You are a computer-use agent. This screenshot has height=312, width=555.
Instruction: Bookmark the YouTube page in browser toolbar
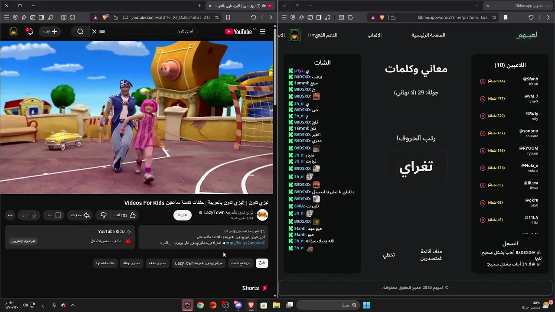point(228,17)
